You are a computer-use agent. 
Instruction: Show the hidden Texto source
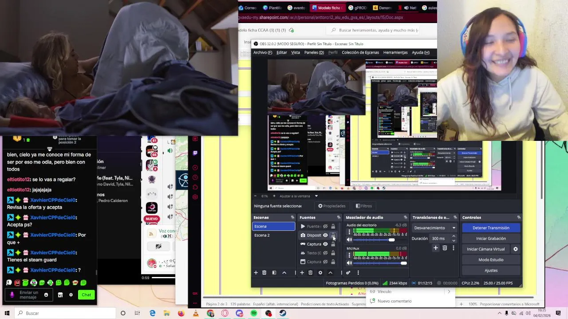point(325,253)
